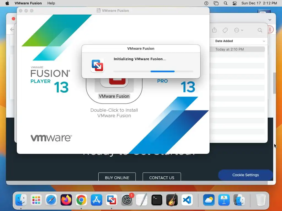The width and height of the screenshot is (282, 211).
Task: Click the Chrome three-dot menu button
Action: click(270, 30)
